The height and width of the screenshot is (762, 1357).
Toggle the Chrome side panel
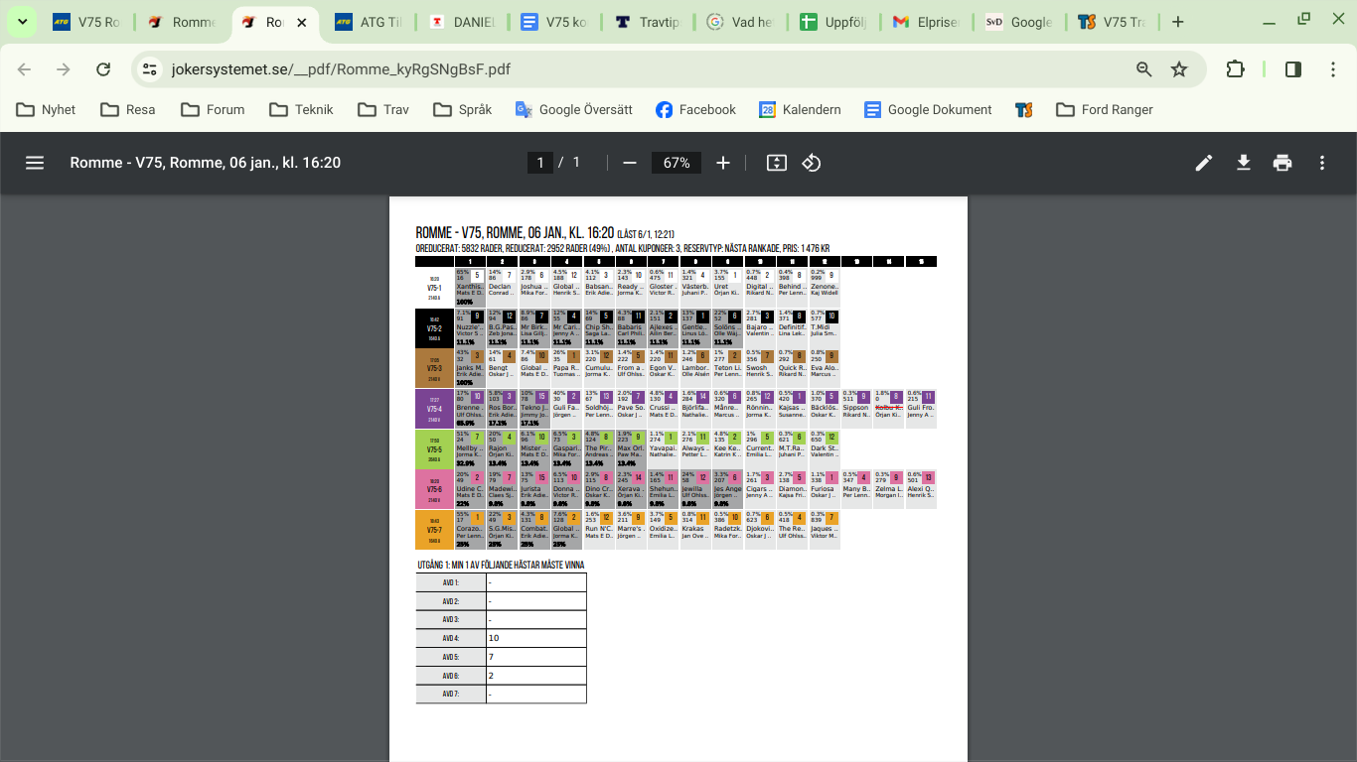point(1293,69)
